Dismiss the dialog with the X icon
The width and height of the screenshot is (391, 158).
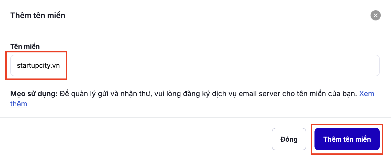coord(375,16)
